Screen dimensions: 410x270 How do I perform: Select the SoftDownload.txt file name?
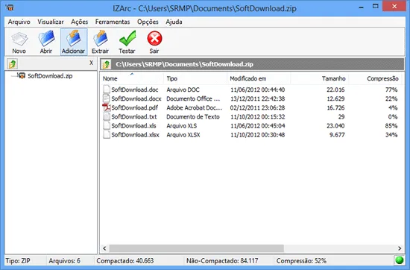tap(134, 116)
